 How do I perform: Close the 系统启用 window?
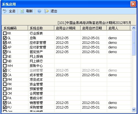tap(133, 4)
